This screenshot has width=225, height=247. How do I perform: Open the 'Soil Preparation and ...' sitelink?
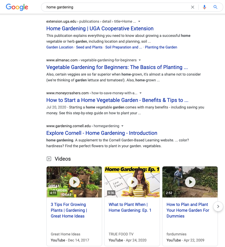click(x=124, y=47)
